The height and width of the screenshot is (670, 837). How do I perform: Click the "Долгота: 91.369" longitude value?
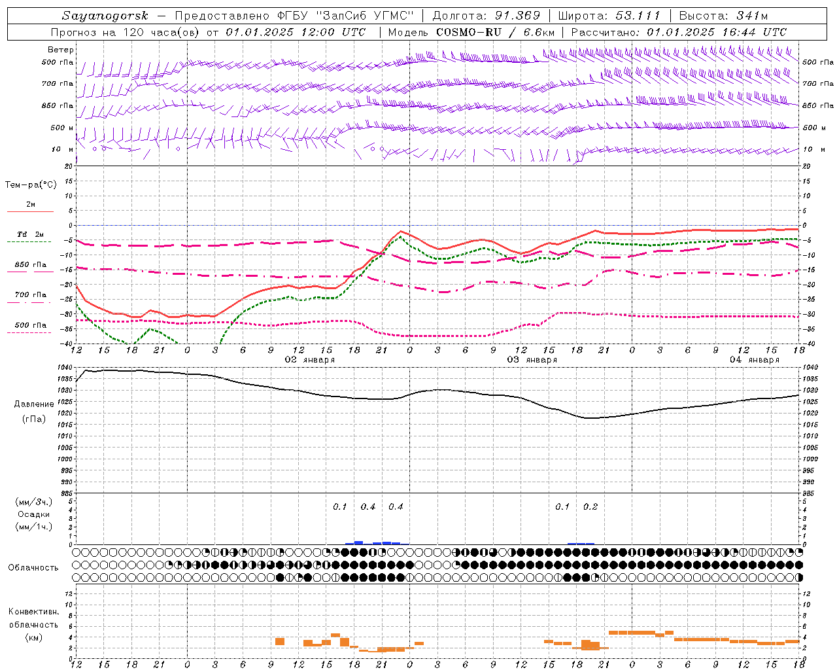(487, 16)
